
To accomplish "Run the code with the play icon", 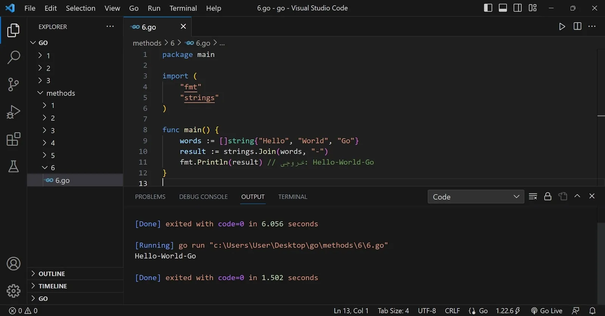I will [562, 26].
